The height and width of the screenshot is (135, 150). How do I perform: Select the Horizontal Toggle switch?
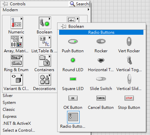tap(101, 60)
